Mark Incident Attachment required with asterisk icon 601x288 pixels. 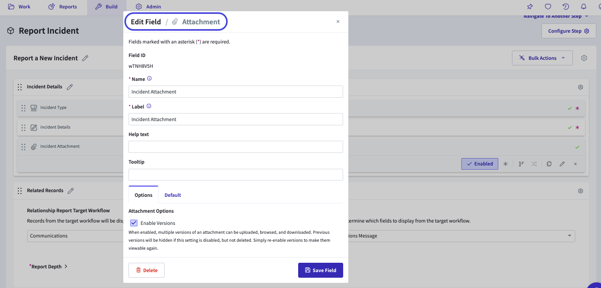[505, 164]
